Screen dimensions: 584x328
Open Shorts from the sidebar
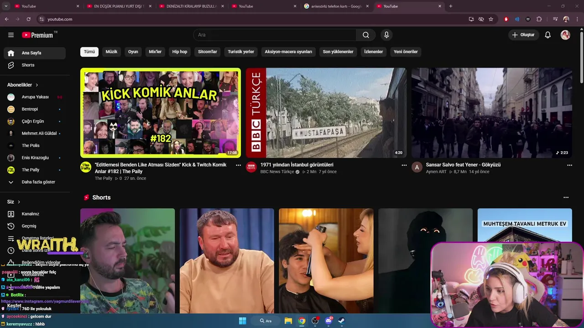(x=35, y=65)
